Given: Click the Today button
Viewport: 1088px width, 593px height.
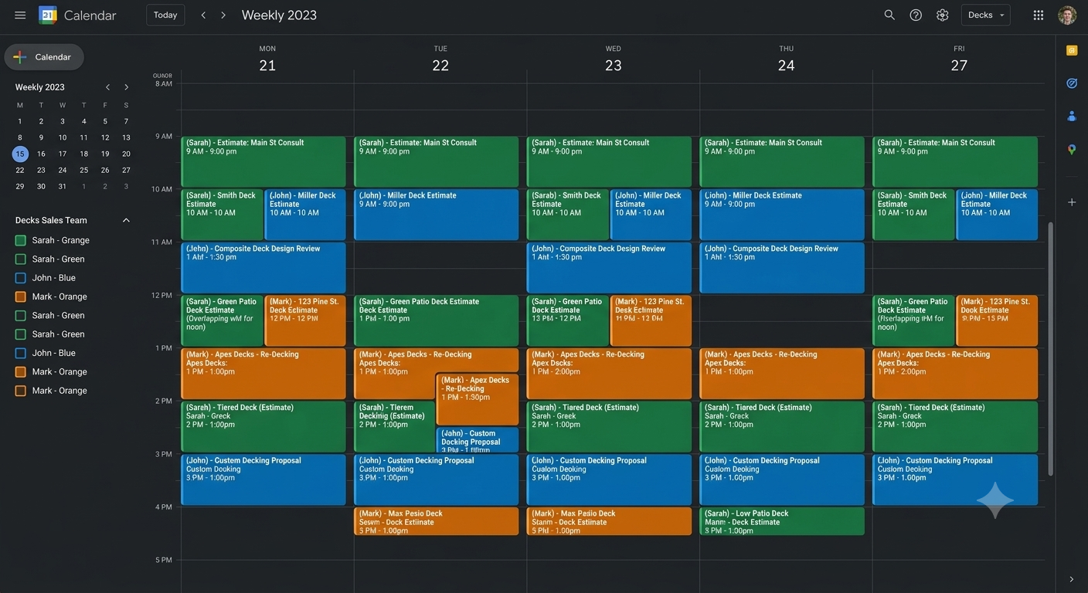Looking at the screenshot, I should coord(165,15).
